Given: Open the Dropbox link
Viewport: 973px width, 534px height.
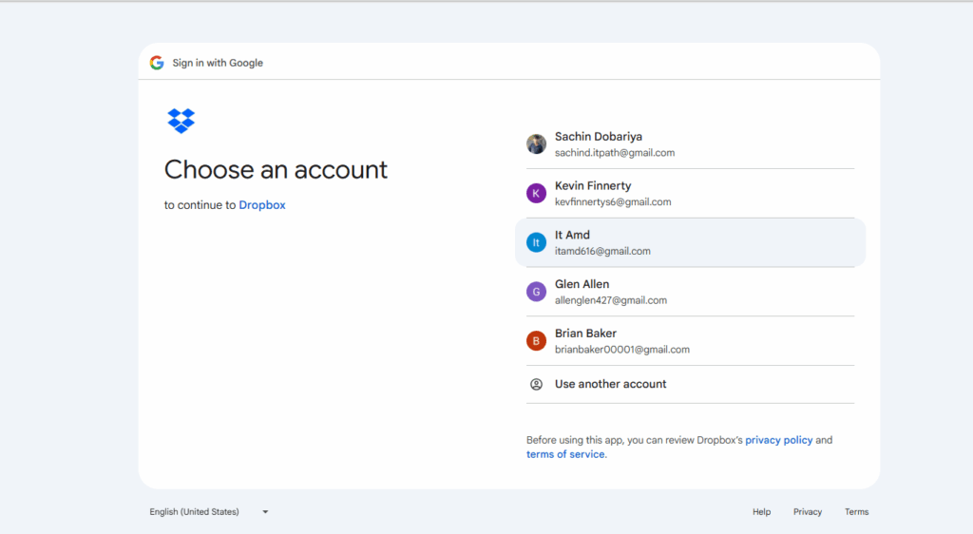Looking at the screenshot, I should coord(262,205).
